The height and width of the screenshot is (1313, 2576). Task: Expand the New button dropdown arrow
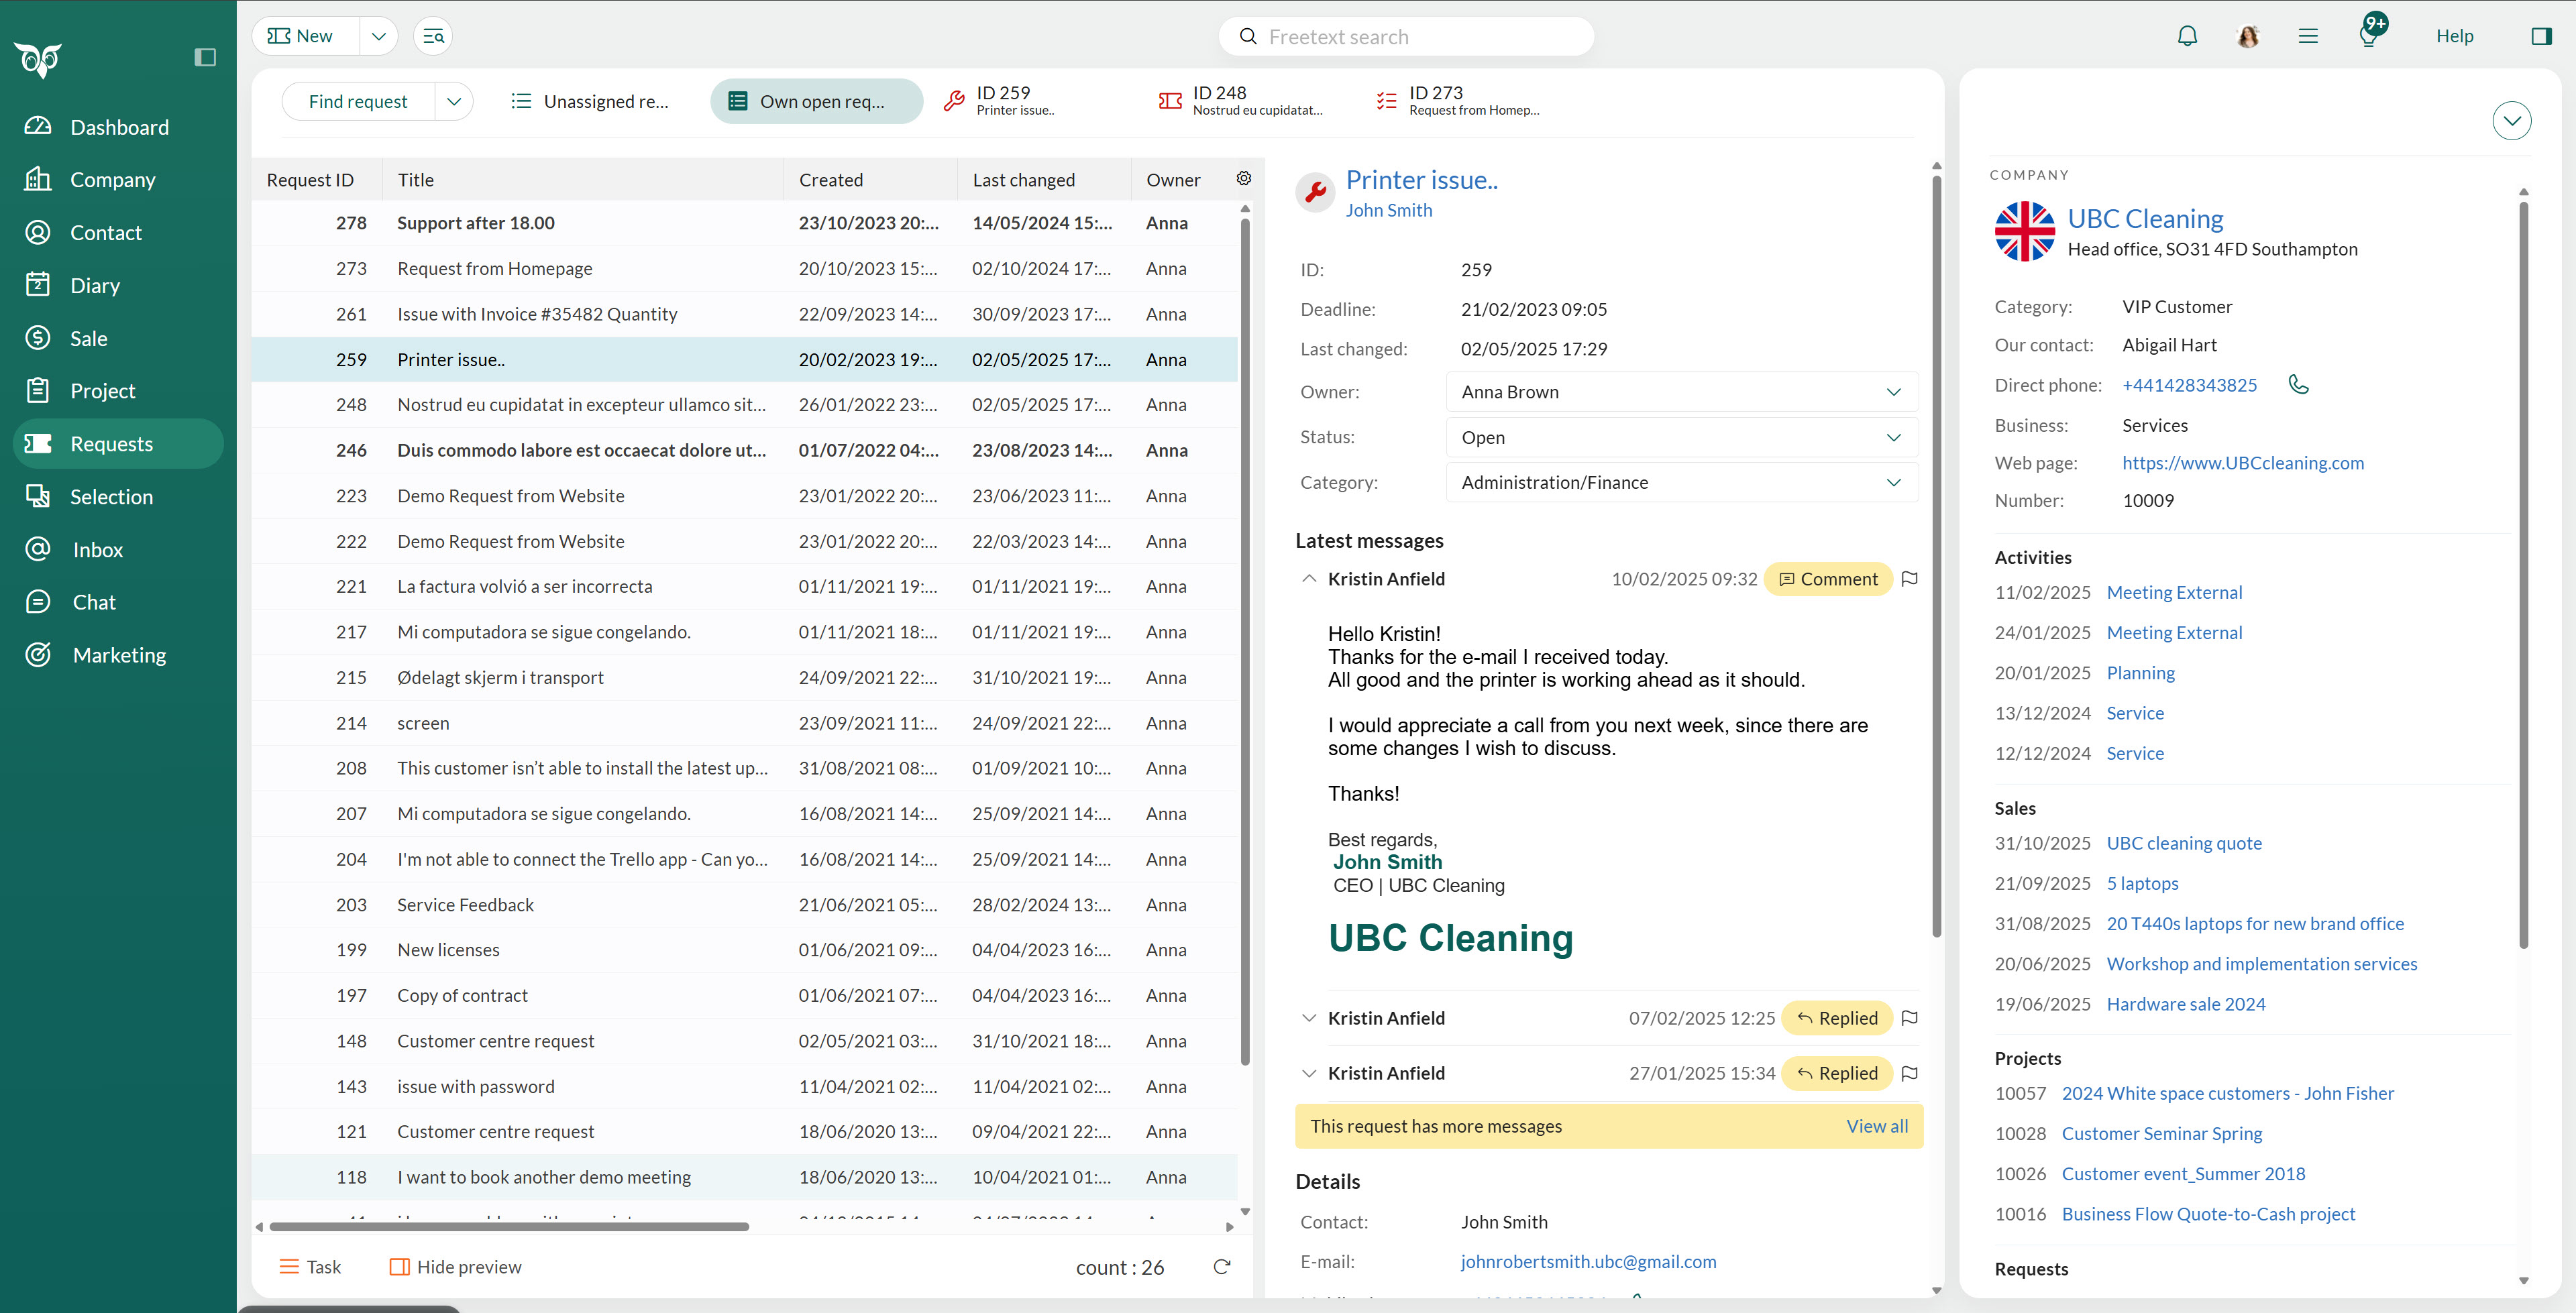(378, 36)
